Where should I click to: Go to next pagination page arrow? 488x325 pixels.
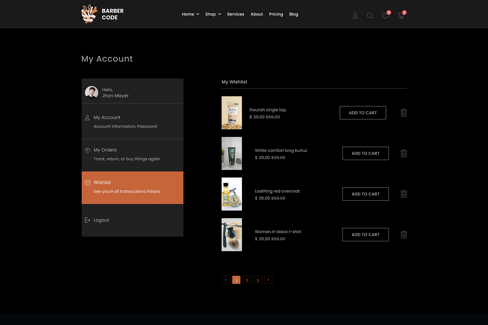click(x=268, y=280)
